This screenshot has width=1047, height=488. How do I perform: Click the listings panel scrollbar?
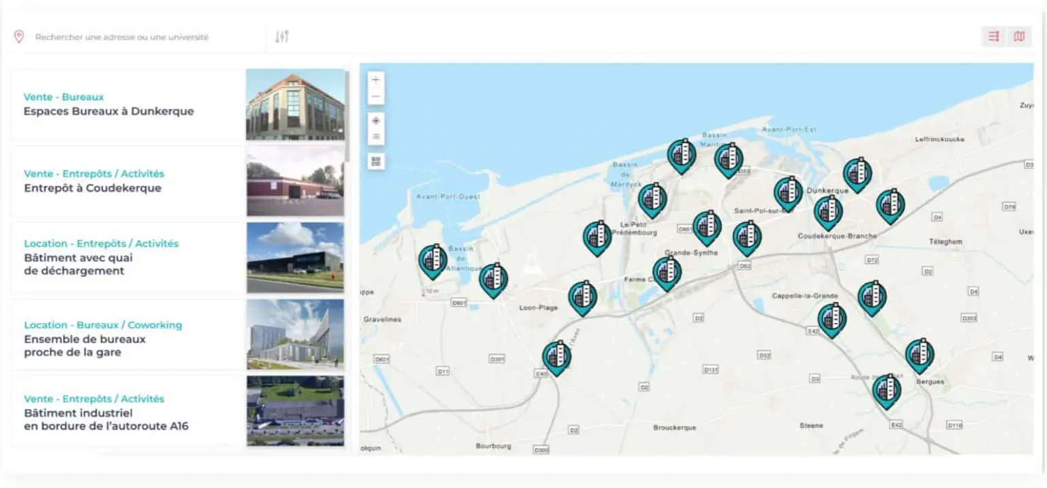[x=347, y=116]
